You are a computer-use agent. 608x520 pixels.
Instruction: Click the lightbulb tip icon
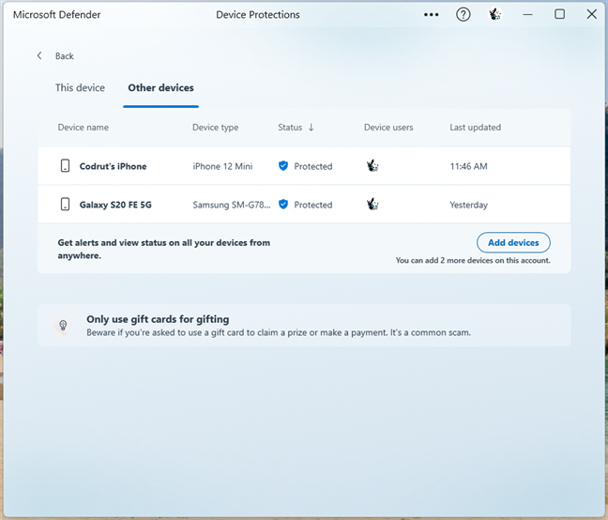click(x=63, y=325)
